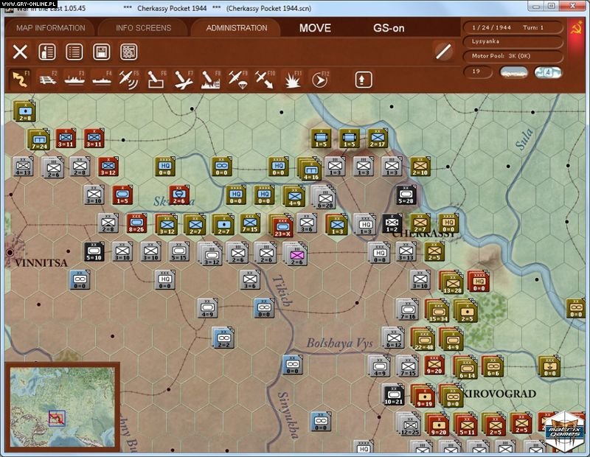
Task: Select the black unit 5=10
Action: click(x=94, y=251)
